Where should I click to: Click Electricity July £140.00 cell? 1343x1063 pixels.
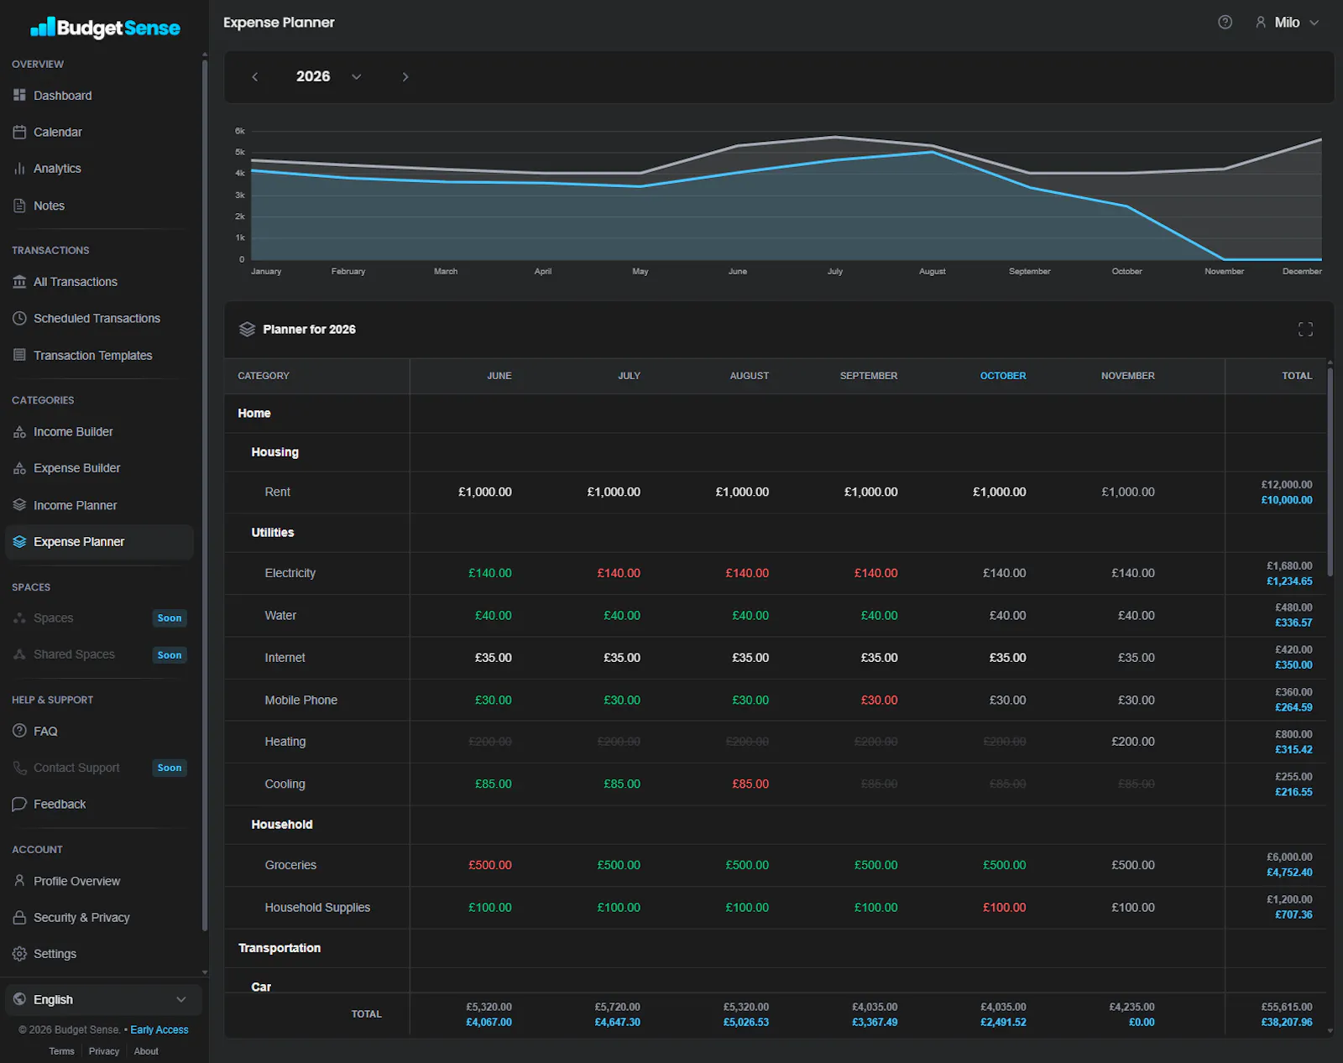point(619,573)
